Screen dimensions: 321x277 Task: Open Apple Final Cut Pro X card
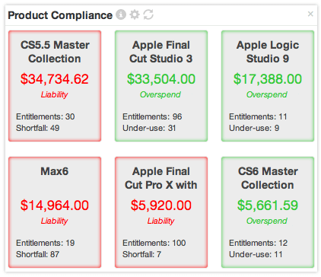pyautogui.click(x=161, y=212)
